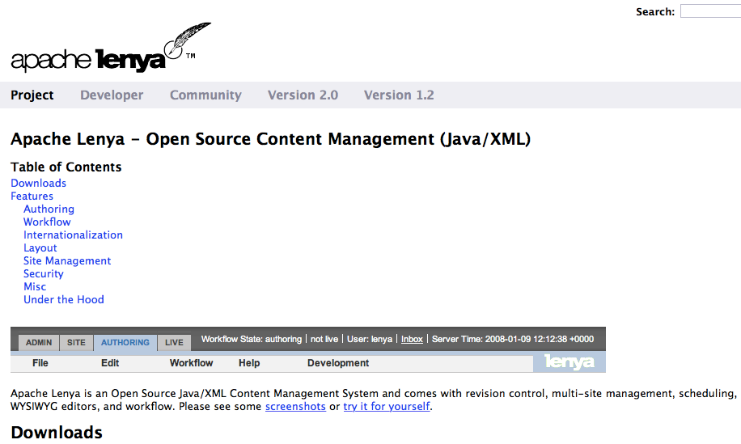
Task: Open the Project tab
Action: pos(32,95)
